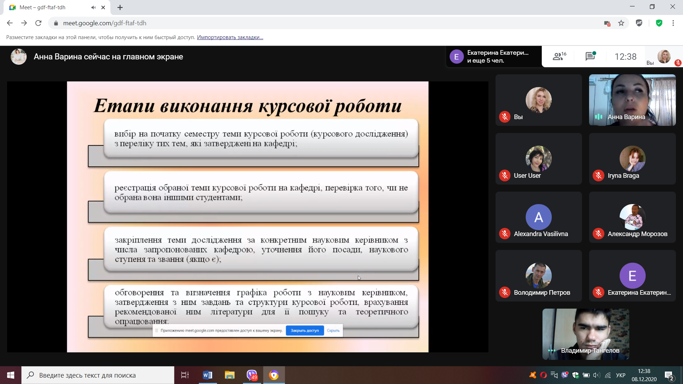Open Viber from the taskbar
Image resolution: width=683 pixels, height=384 pixels.
click(x=252, y=375)
